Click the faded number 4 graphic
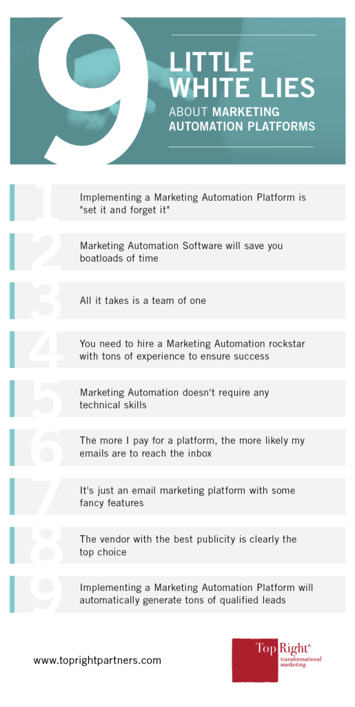This screenshot has width=355, height=707. pyautogui.click(x=46, y=349)
